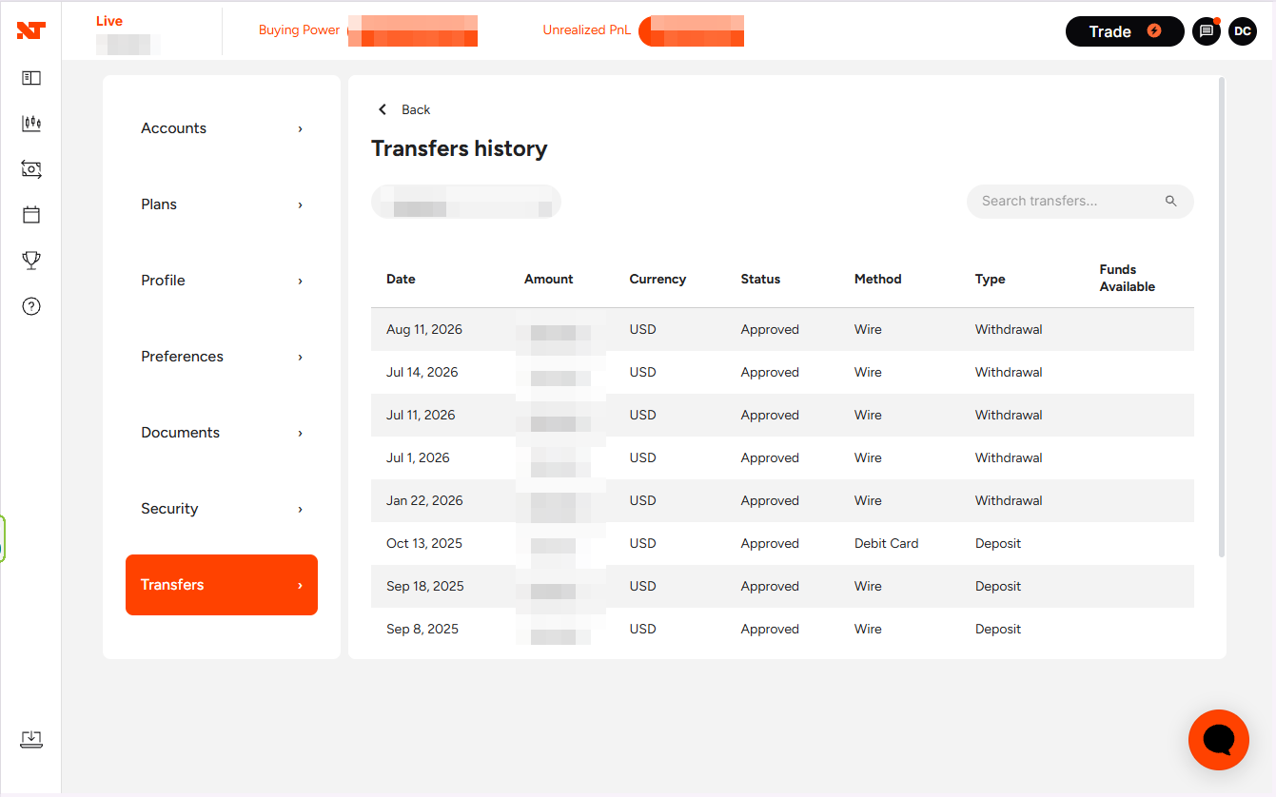Open the Security settings section

point(222,509)
